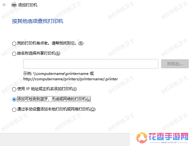
Task: Click the shared printer path text box
Action: click(x=91, y=64)
